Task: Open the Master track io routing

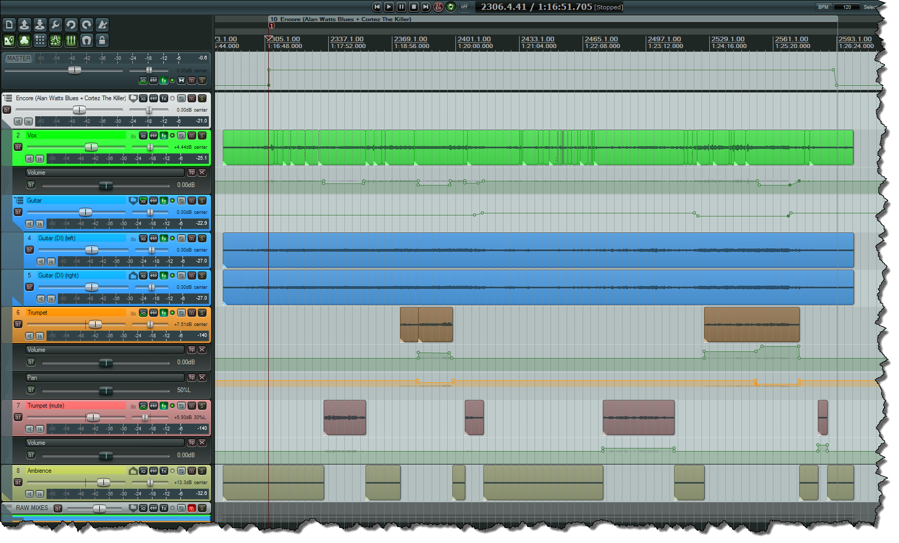Action: pyautogui.click(x=143, y=81)
